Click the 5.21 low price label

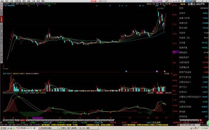pos(6,69)
